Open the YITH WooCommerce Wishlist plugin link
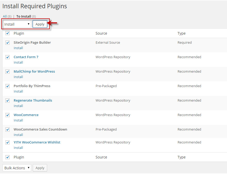This screenshot has width=227, height=175. (37, 142)
